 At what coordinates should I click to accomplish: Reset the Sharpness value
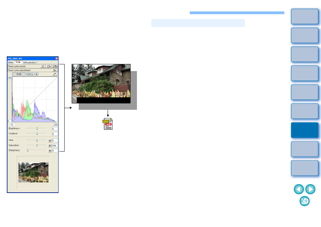49,151
